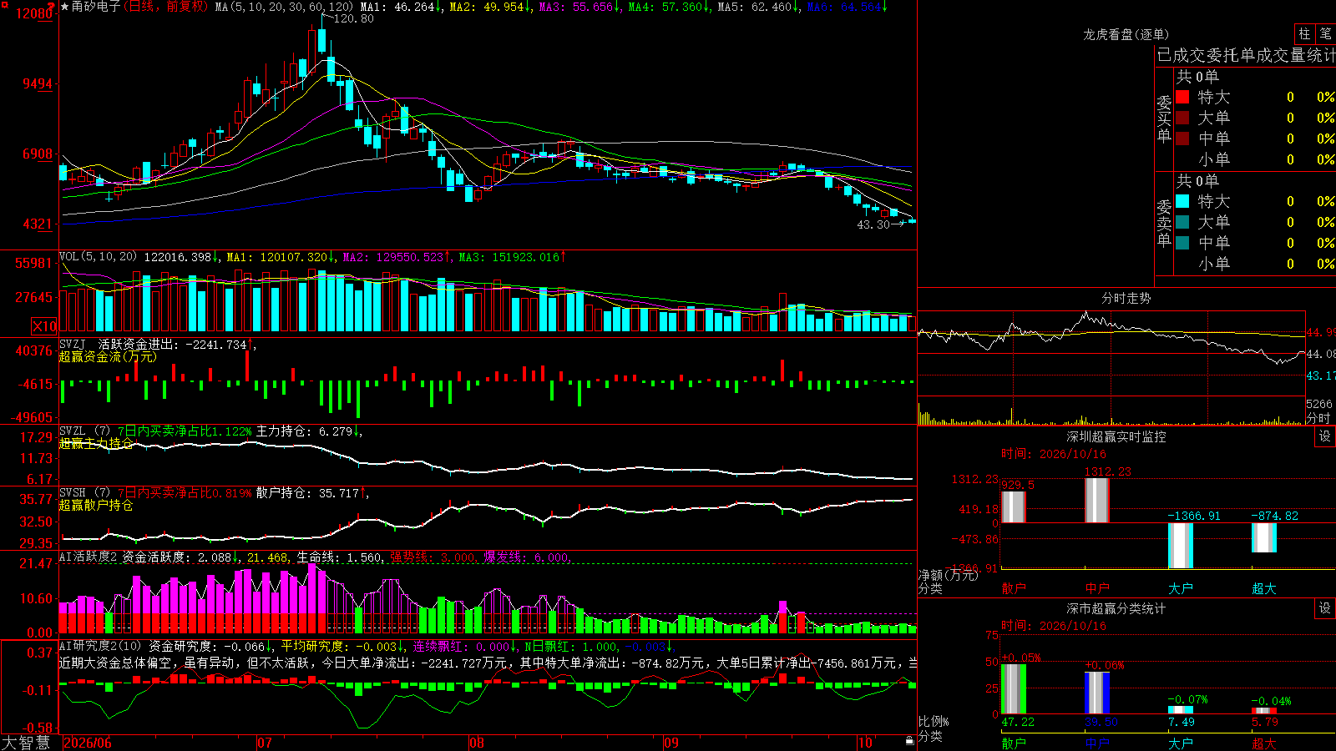1336x751 pixels.
Task: Click the 47.22 散户 ratio value
Action: coord(1018,722)
